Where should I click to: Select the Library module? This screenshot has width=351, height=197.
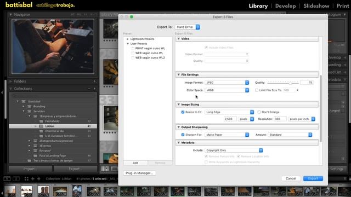[258, 6]
